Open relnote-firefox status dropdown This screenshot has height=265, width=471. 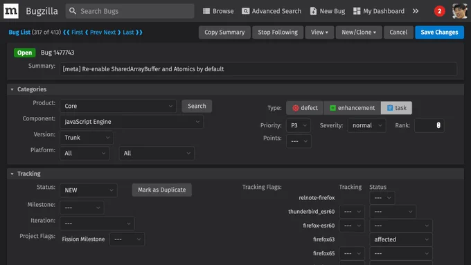382,198
